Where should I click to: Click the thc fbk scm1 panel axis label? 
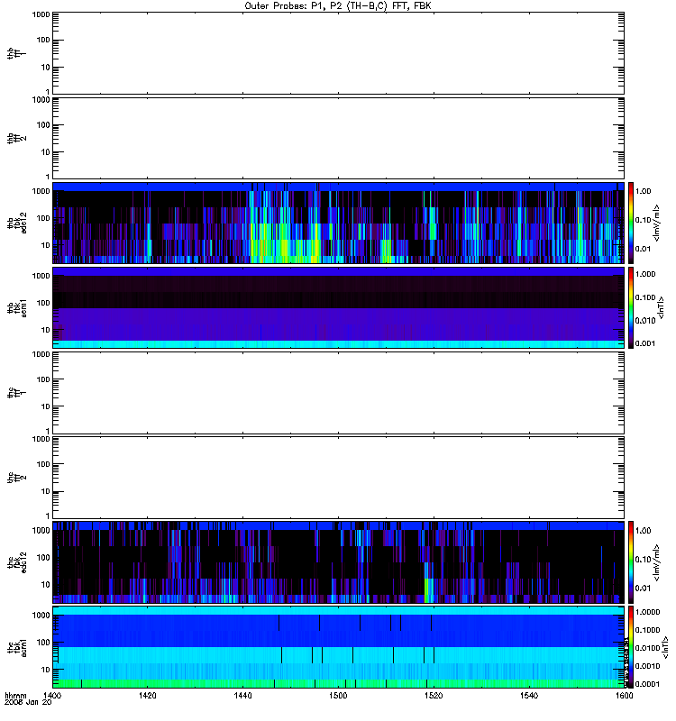pyautogui.click(x=16, y=647)
